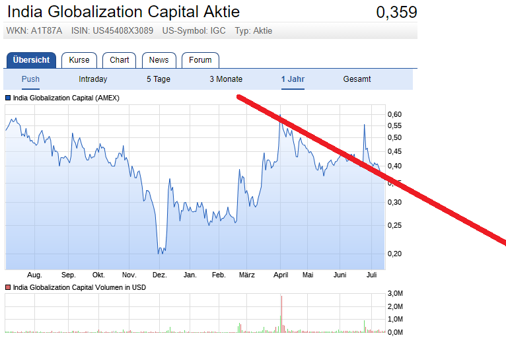The image size is (506, 348).
Task: Click the tallest volume bar in April
Action: coord(282,314)
